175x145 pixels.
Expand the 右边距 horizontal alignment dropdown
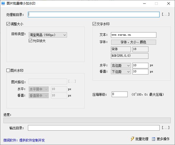pyautogui.click(x=121, y=65)
